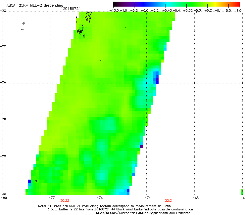Image resolution: width=245 pixels, height=215 pixels.
Task: Click the -0.35 color scale label
Action: [188, 11]
